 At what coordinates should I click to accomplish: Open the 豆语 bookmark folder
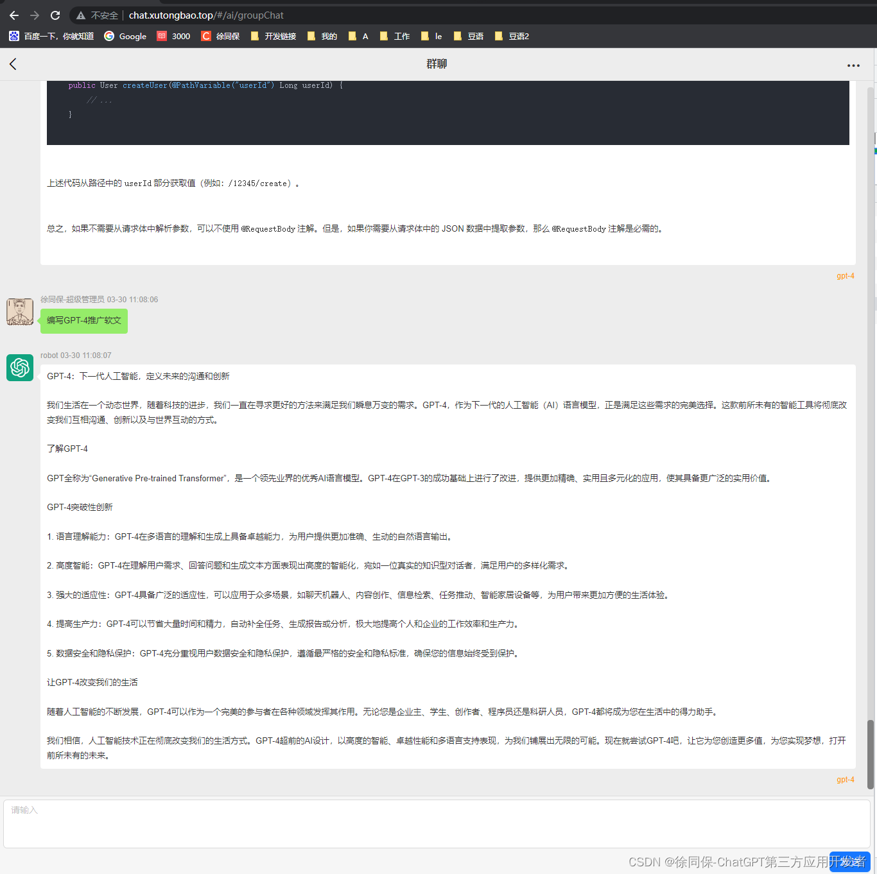click(x=468, y=37)
